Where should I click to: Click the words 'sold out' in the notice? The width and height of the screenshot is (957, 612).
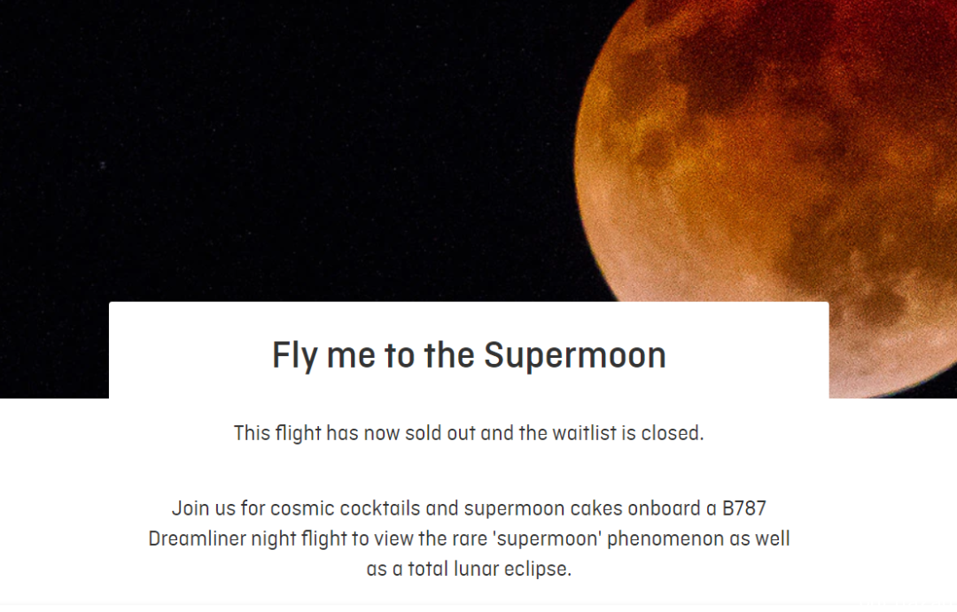(440, 433)
